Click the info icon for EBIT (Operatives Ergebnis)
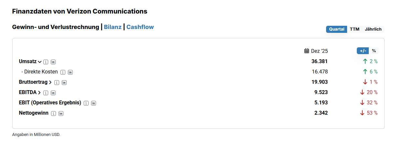 click(86, 103)
